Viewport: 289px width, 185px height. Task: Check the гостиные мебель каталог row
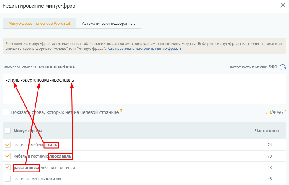tap(8, 179)
